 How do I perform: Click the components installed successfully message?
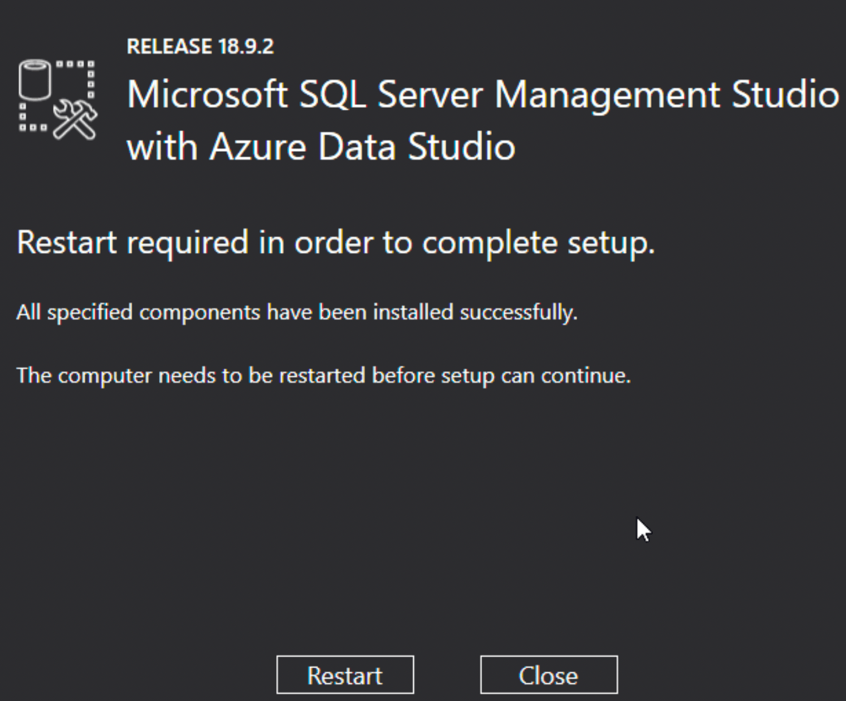click(299, 311)
